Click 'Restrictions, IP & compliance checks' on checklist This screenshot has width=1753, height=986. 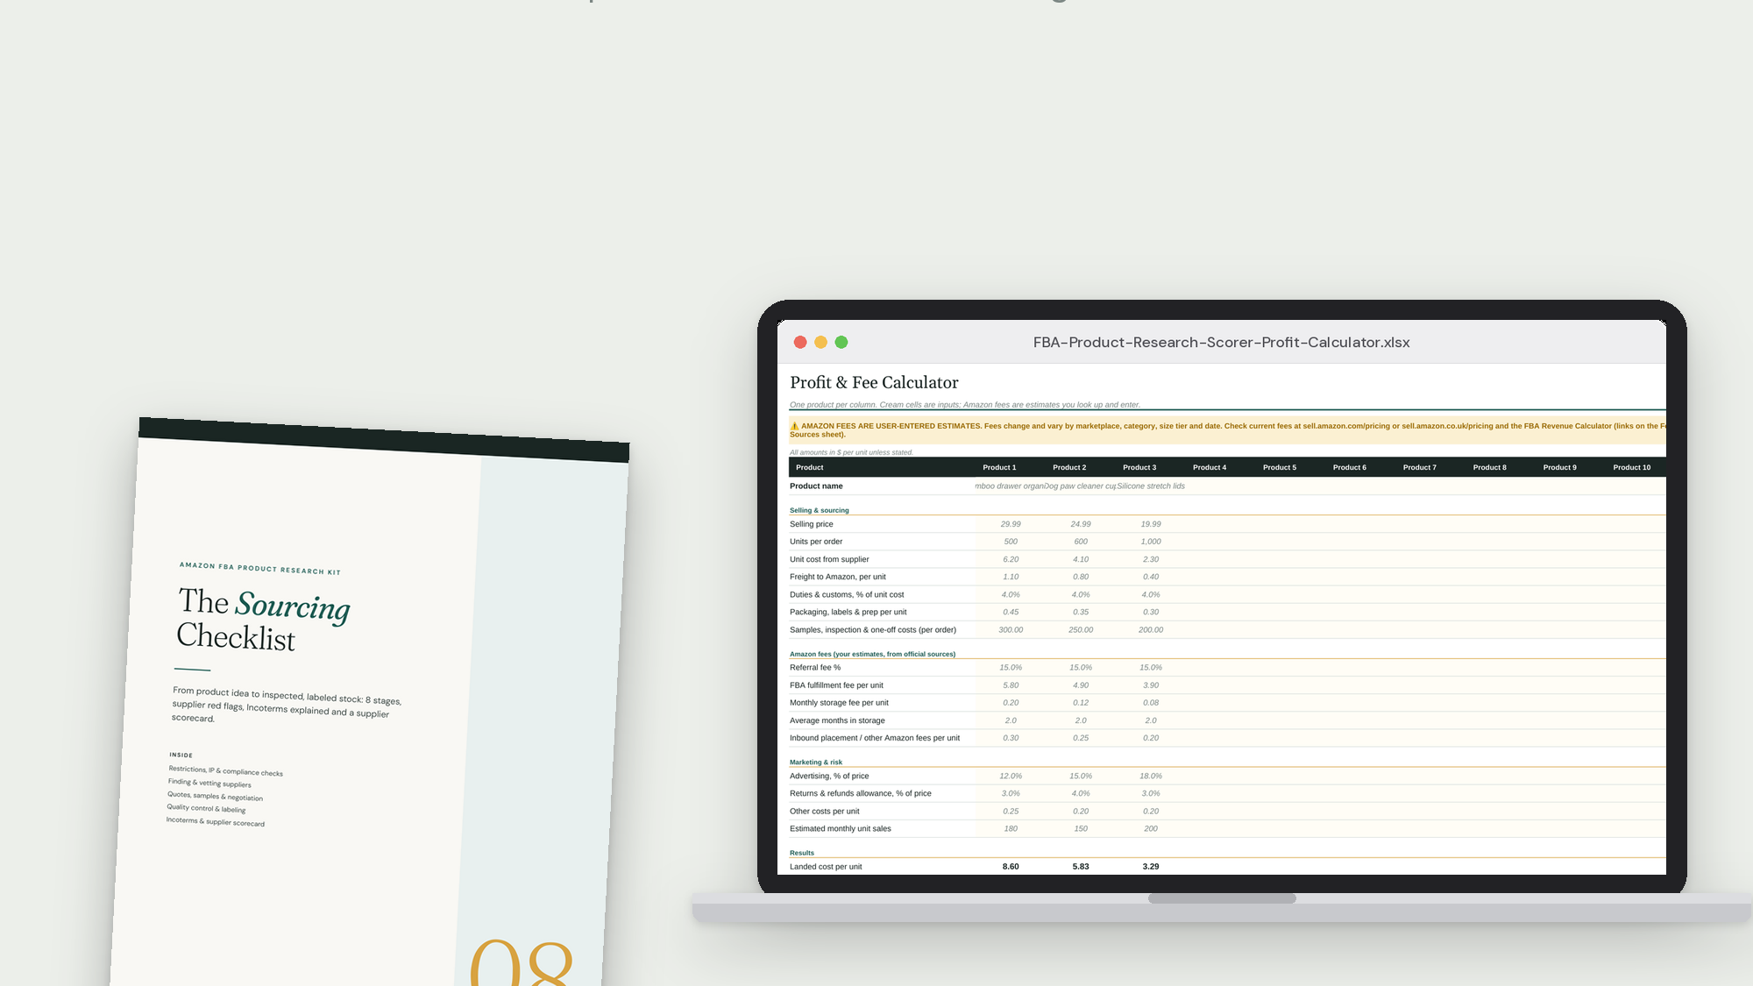[225, 770]
